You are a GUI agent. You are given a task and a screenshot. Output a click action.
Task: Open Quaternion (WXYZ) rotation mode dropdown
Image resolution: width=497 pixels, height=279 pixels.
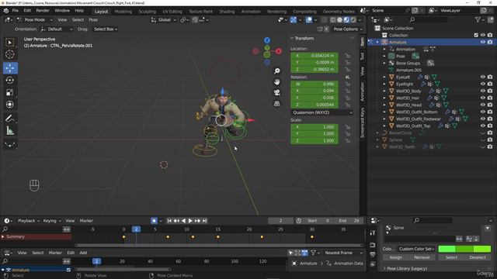pos(322,112)
